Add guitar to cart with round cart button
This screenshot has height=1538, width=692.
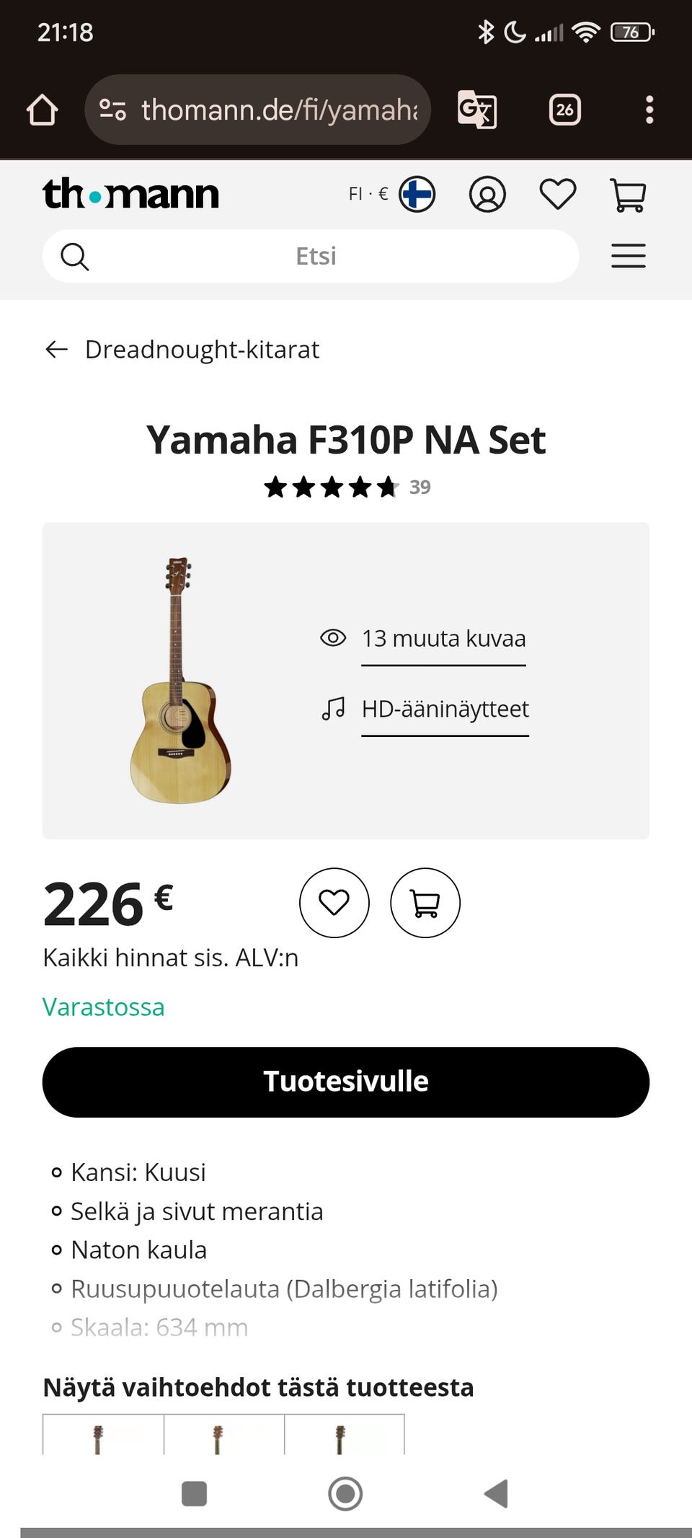point(425,903)
